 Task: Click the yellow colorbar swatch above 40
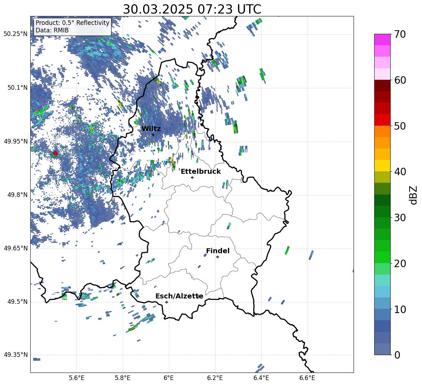pyautogui.click(x=382, y=166)
